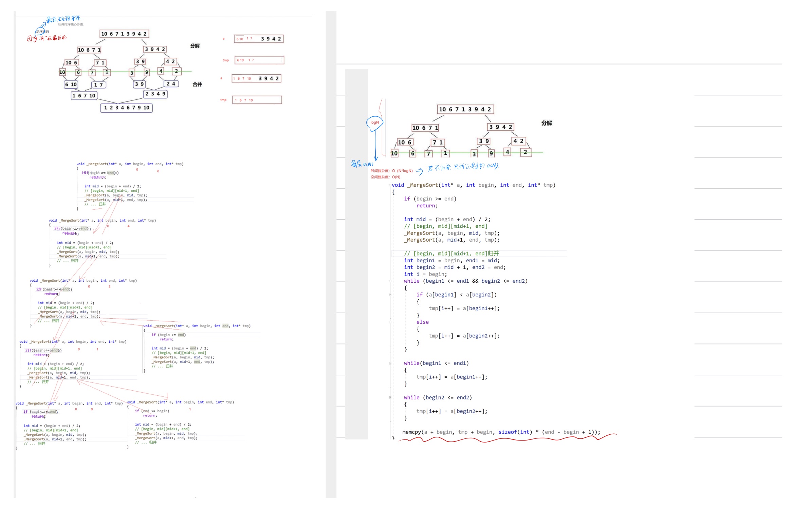810x506 pixels.
Task: Click the comment line ending with 归并
Action: (x=451, y=254)
